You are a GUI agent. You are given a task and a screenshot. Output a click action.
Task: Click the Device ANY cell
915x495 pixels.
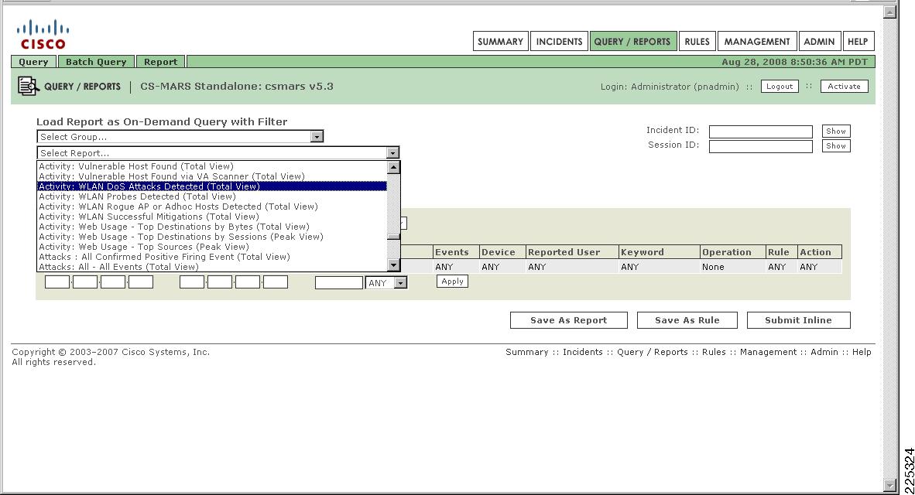point(502,267)
